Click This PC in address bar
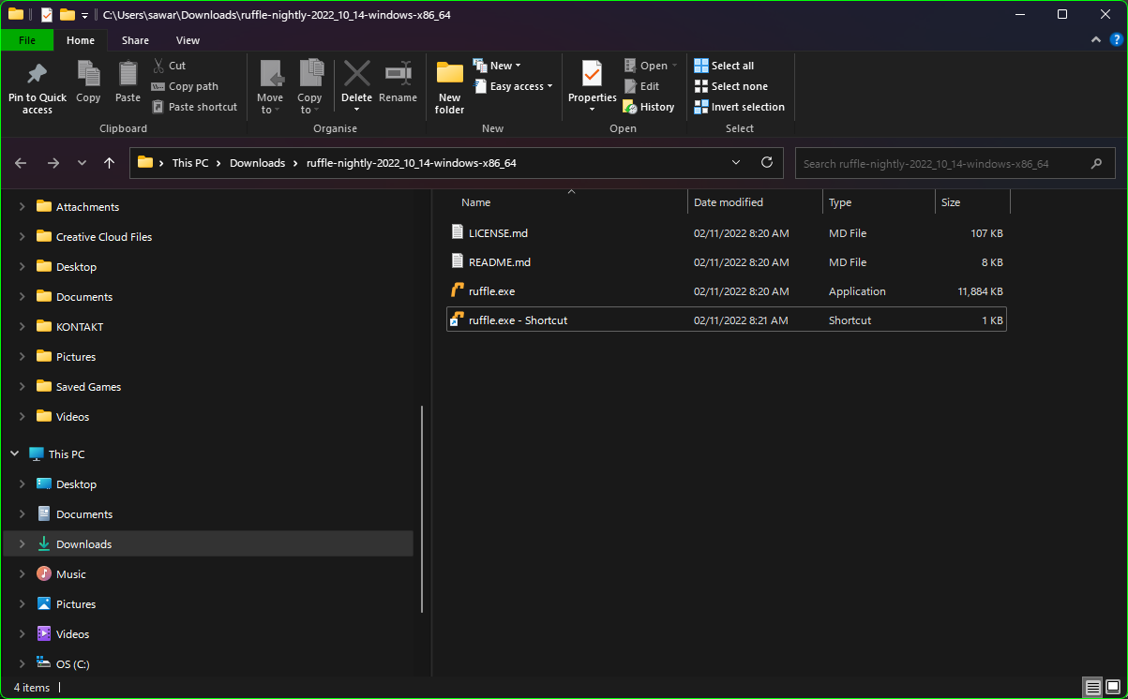This screenshot has width=1128, height=699. [x=190, y=163]
